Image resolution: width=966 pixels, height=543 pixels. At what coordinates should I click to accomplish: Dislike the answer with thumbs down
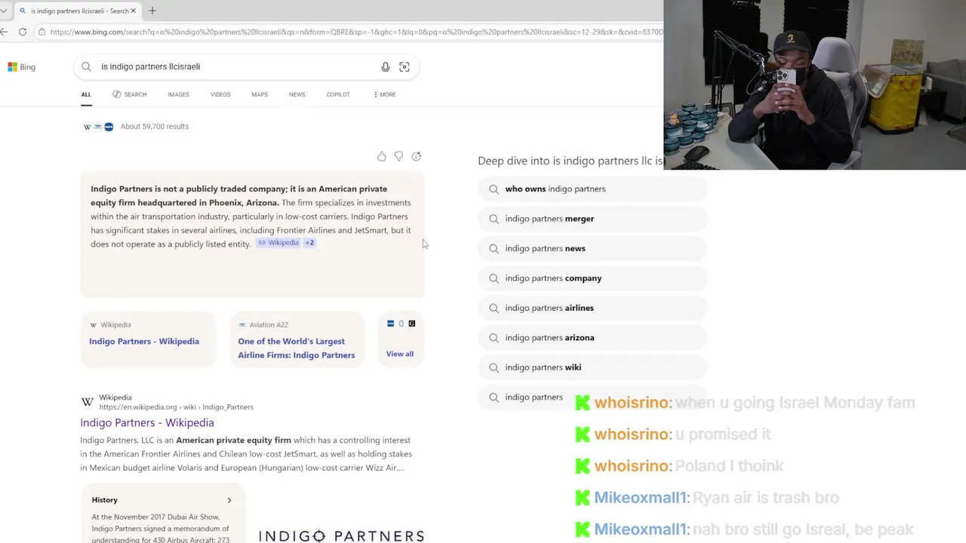[398, 156]
